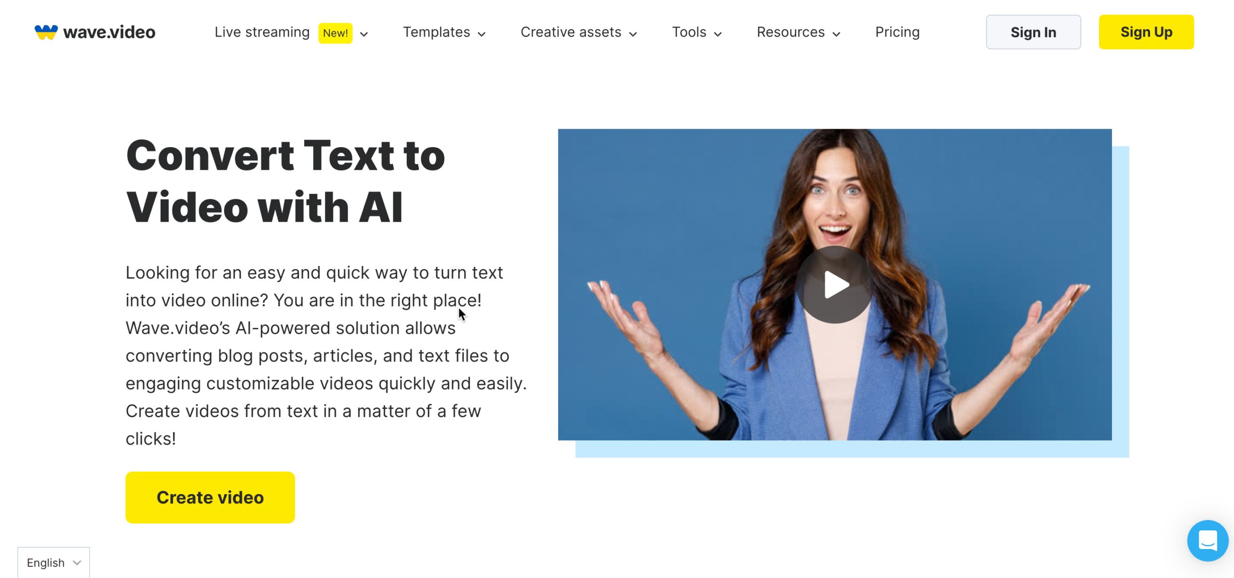Expand the Creative assets chevron
Screen dimensions: 1234x578
pos(633,34)
